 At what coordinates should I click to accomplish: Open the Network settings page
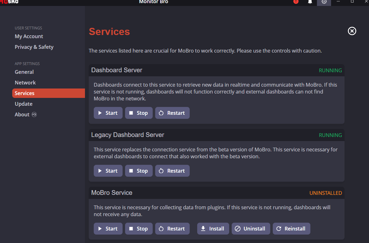(x=25, y=83)
